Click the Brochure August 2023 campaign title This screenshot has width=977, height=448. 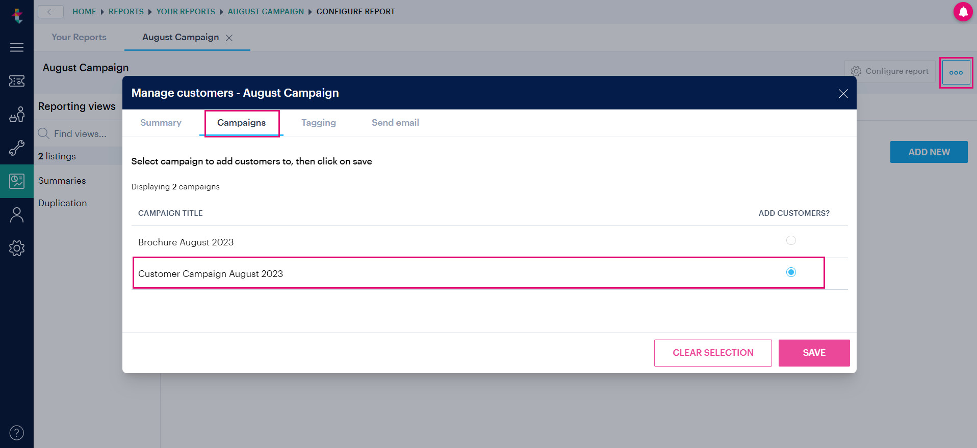pyautogui.click(x=186, y=242)
